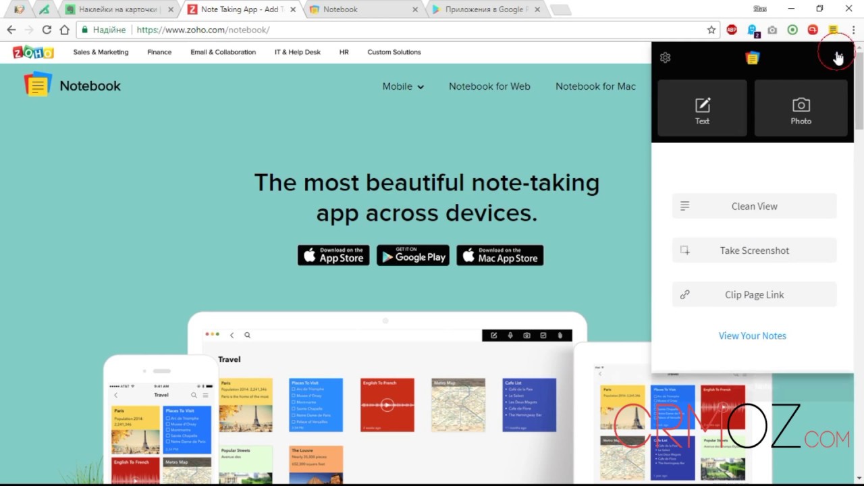
Task: Click the secure padlock in the address bar
Action: (84, 30)
